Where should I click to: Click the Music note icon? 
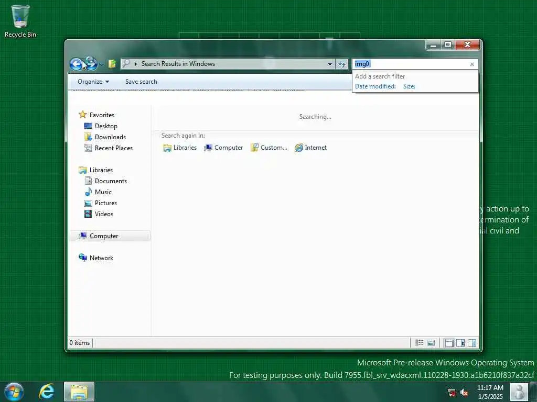(88, 192)
